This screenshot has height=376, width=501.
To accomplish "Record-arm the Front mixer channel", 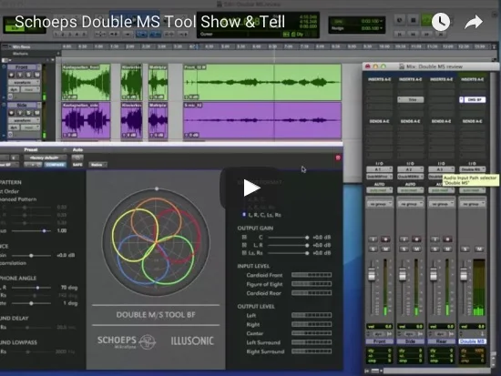I will click(385, 239).
